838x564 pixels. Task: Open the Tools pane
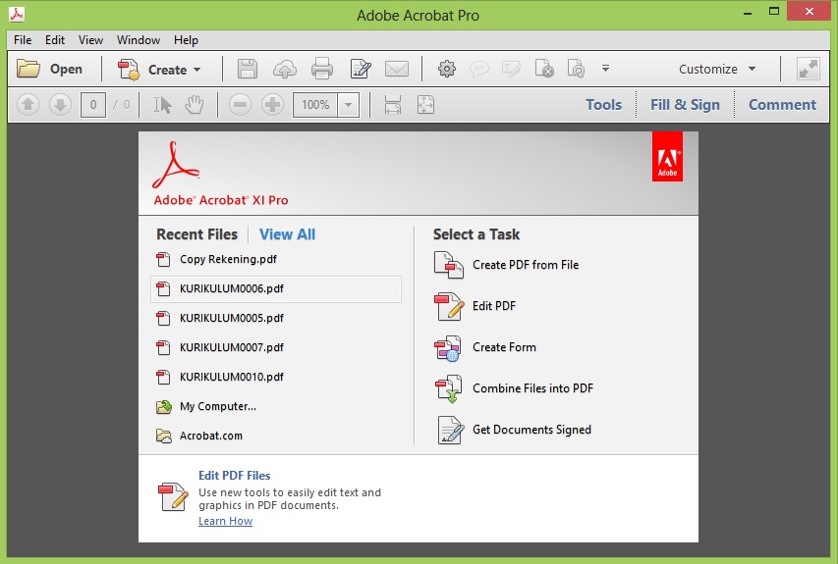pos(603,105)
